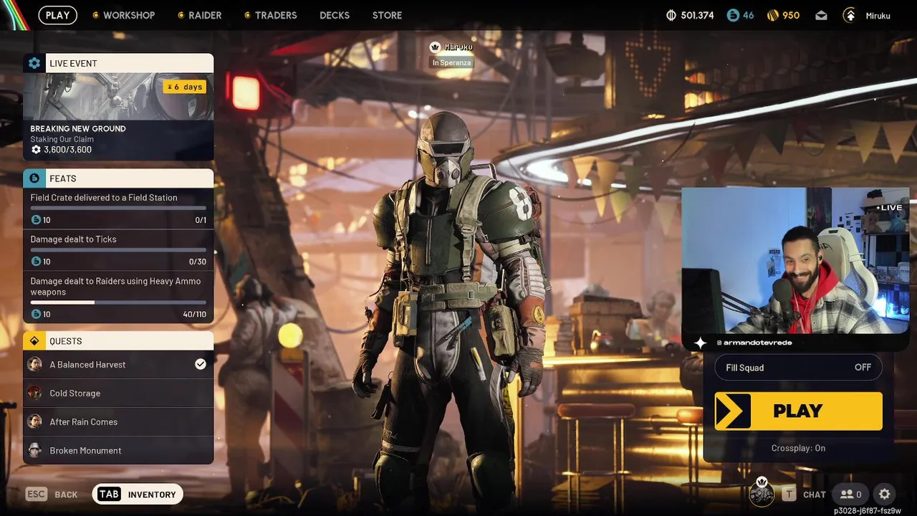Click the squad leader avatar icon at bottom

point(762,493)
